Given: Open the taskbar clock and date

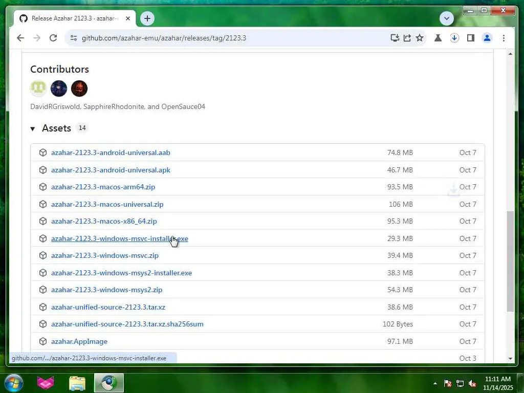Looking at the screenshot, I should pyautogui.click(x=497, y=383).
